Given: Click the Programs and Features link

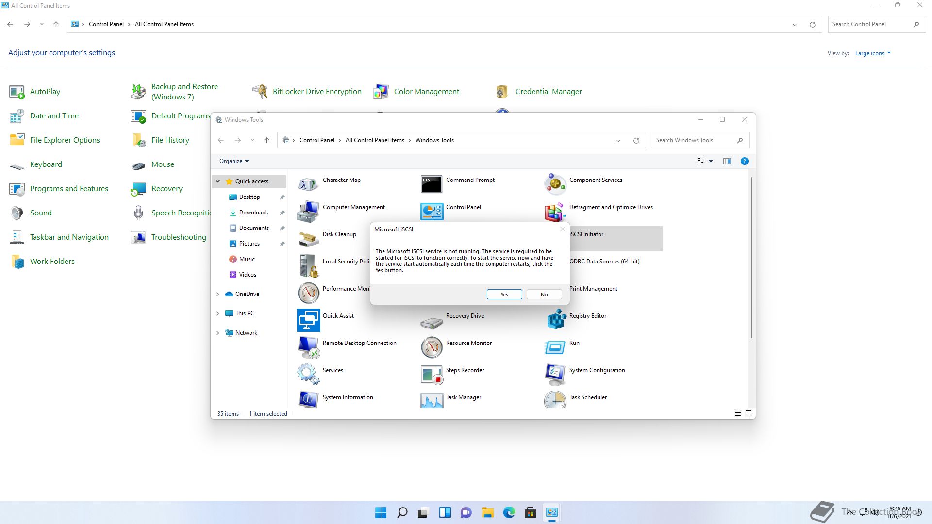Looking at the screenshot, I should (69, 189).
